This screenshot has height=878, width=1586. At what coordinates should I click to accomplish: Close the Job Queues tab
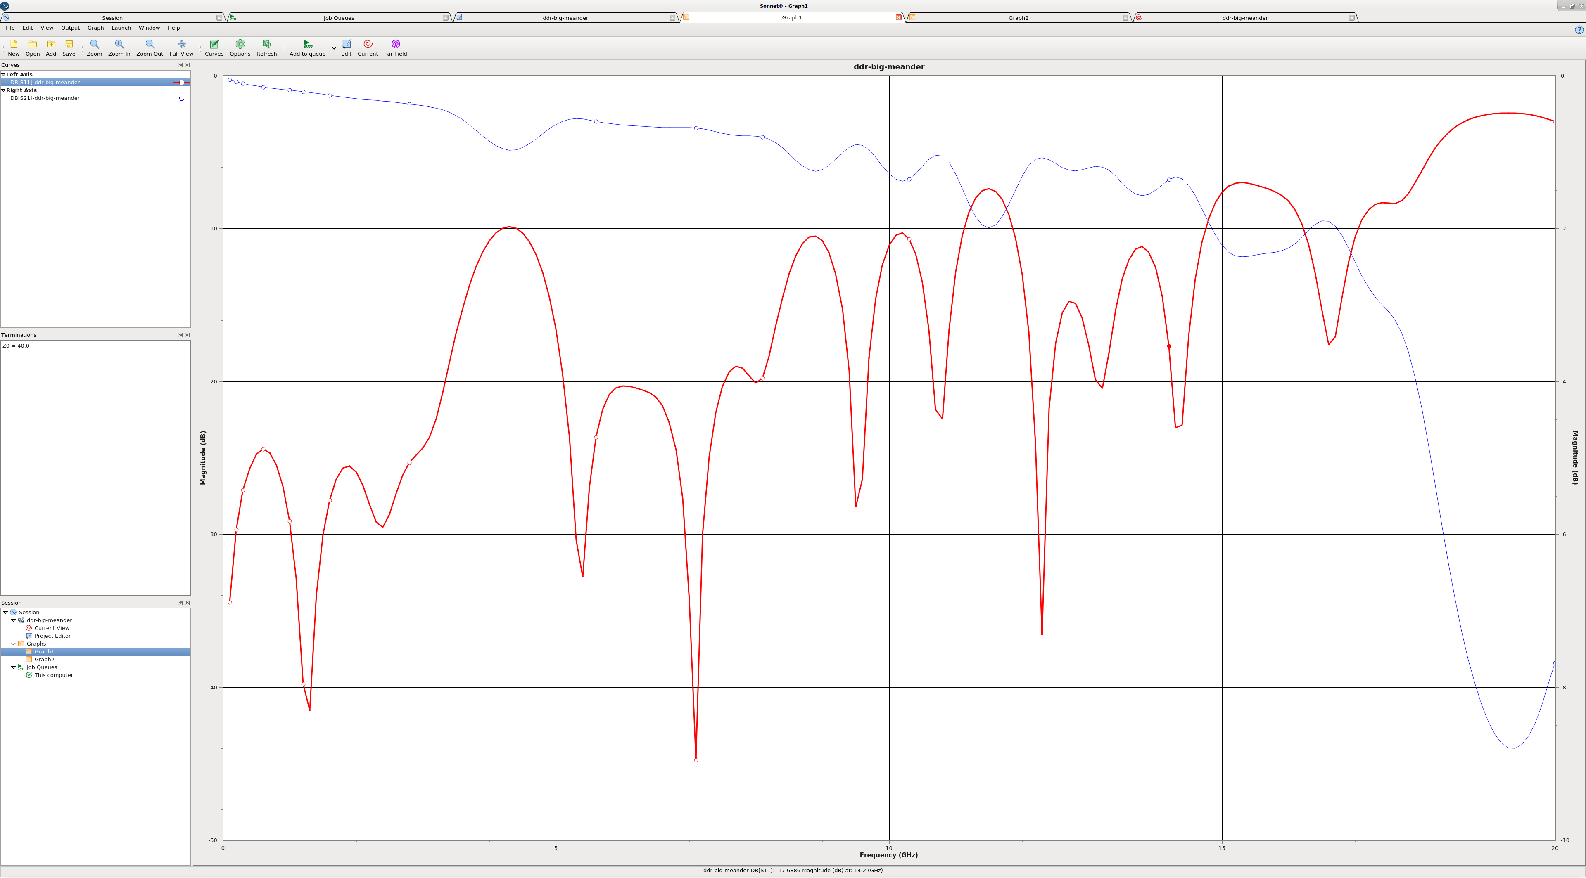pyautogui.click(x=446, y=18)
